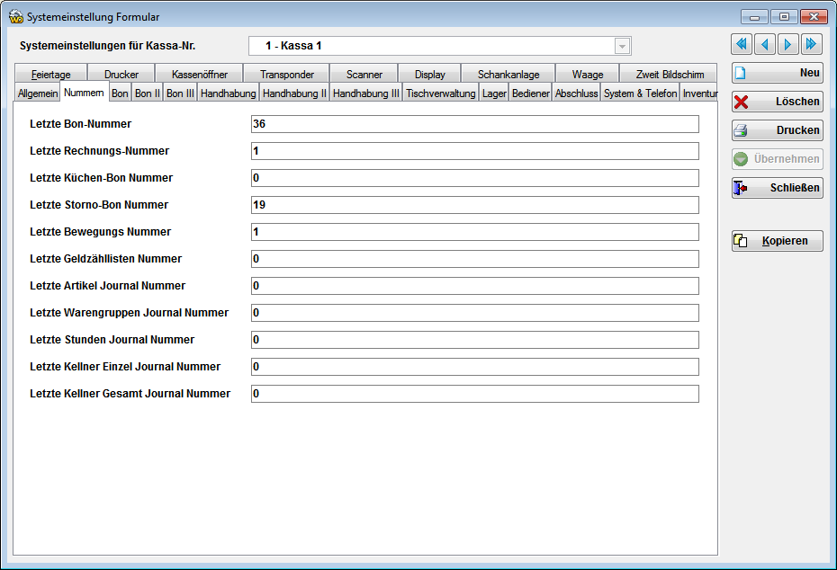Open the Schankanlage tab
Image resolution: width=837 pixels, height=570 pixels.
coord(508,74)
